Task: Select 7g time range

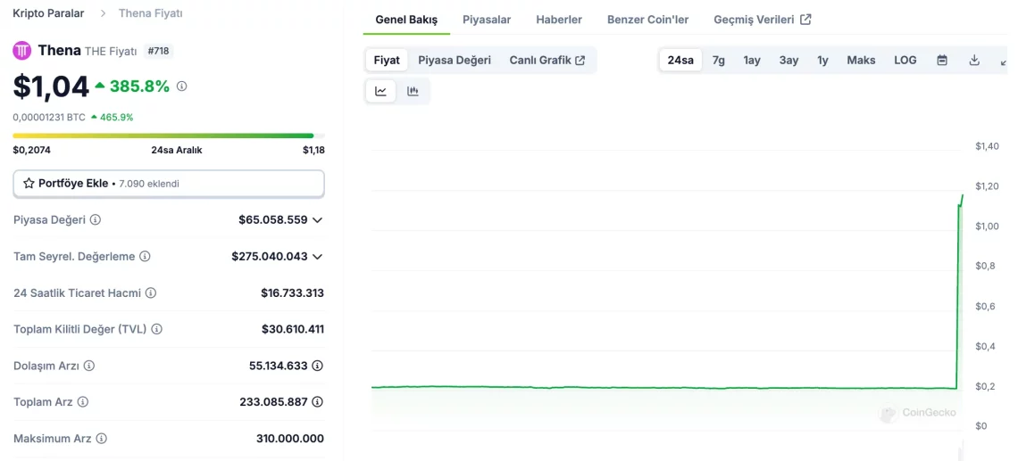Action: (719, 61)
